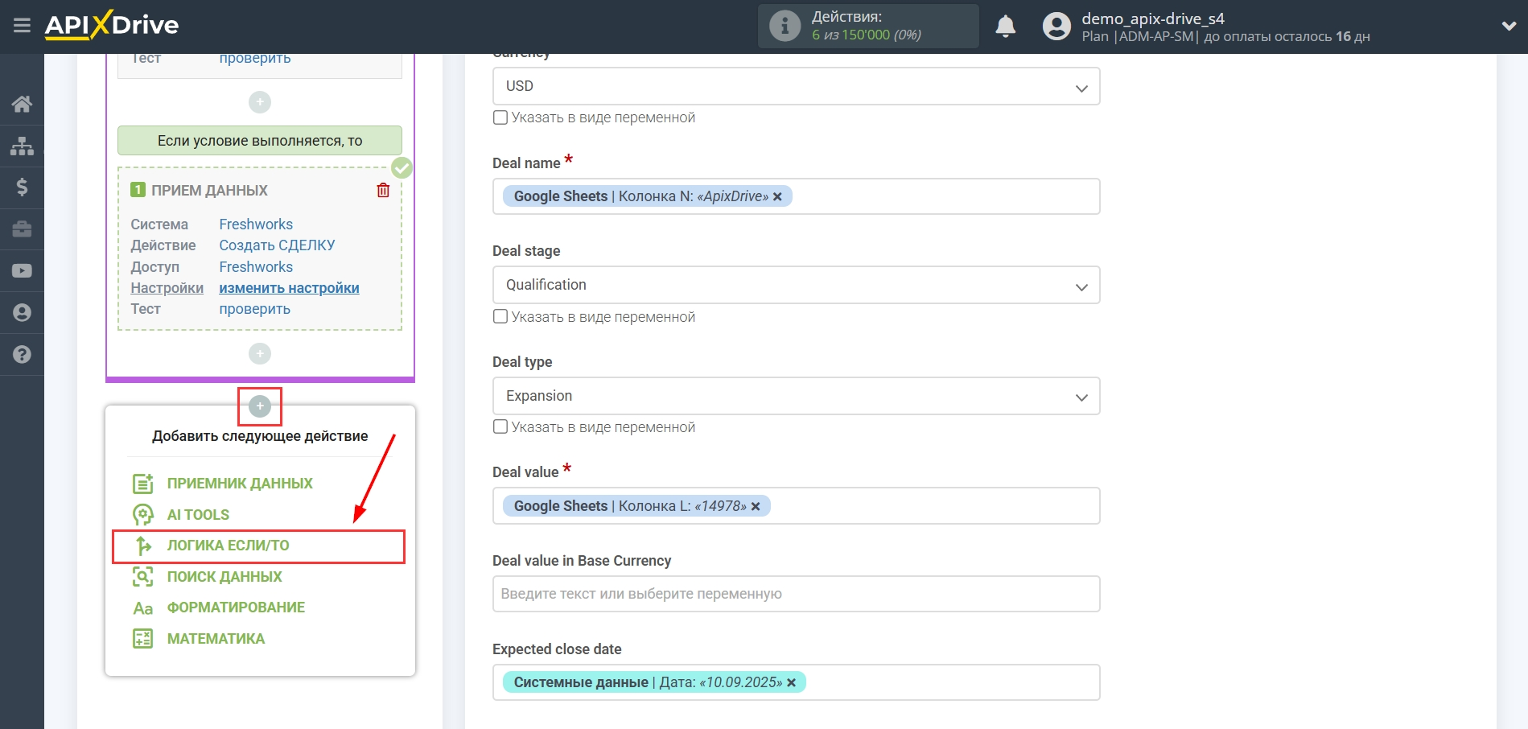Enable variable checkbox under Deal type
Image resolution: width=1528 pixels, height=729 pixels.
(500, 427)
